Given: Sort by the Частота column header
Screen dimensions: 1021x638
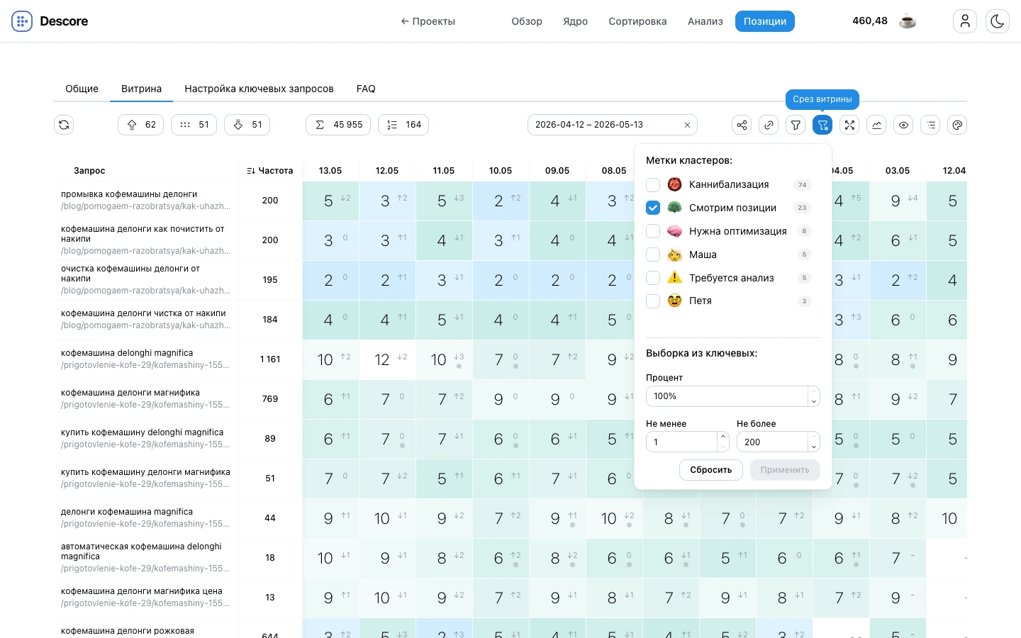Looking at the screenshot, I should 270,171.
